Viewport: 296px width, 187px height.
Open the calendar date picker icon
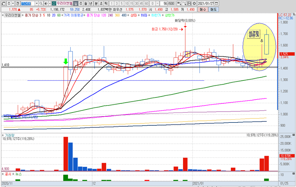click(x=217, y=3)
